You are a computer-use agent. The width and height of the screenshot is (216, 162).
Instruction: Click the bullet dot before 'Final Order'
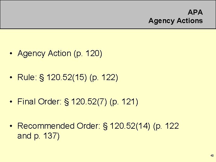point(11,102)
